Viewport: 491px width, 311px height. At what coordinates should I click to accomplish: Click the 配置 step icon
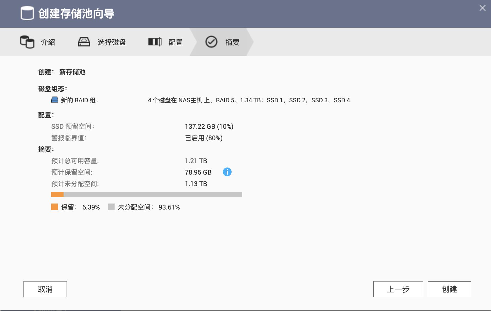pyautogui.click(x=155, y=42)
